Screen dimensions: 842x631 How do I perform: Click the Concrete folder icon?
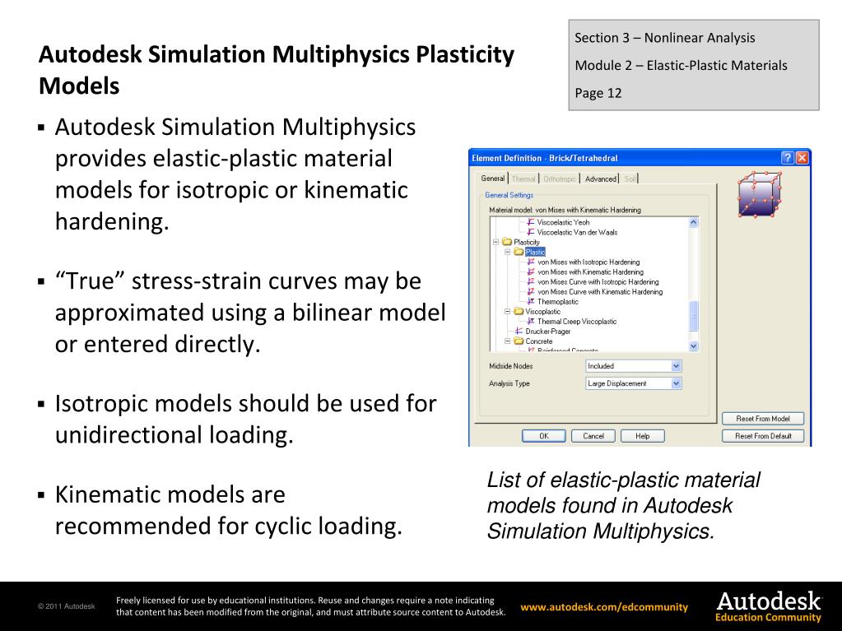pyautogui.click(x=519, y=341)
